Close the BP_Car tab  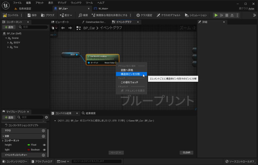click(x=89, y=9)
